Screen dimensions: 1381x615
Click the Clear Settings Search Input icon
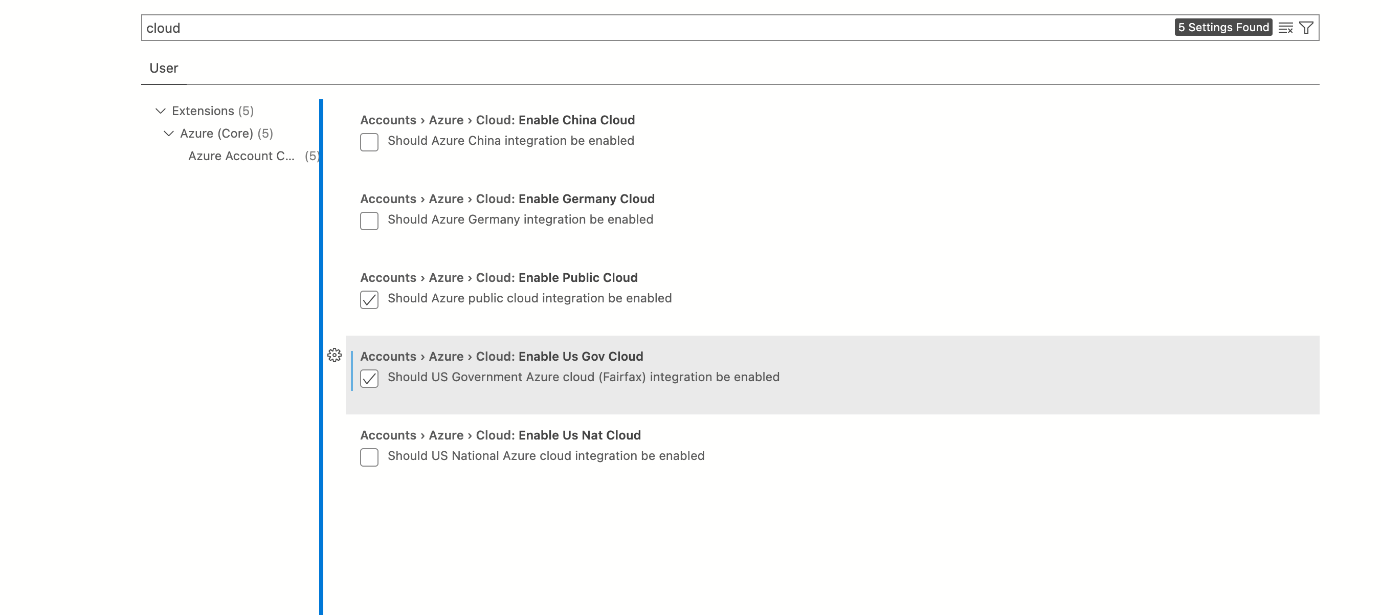tap(1285, 27)
